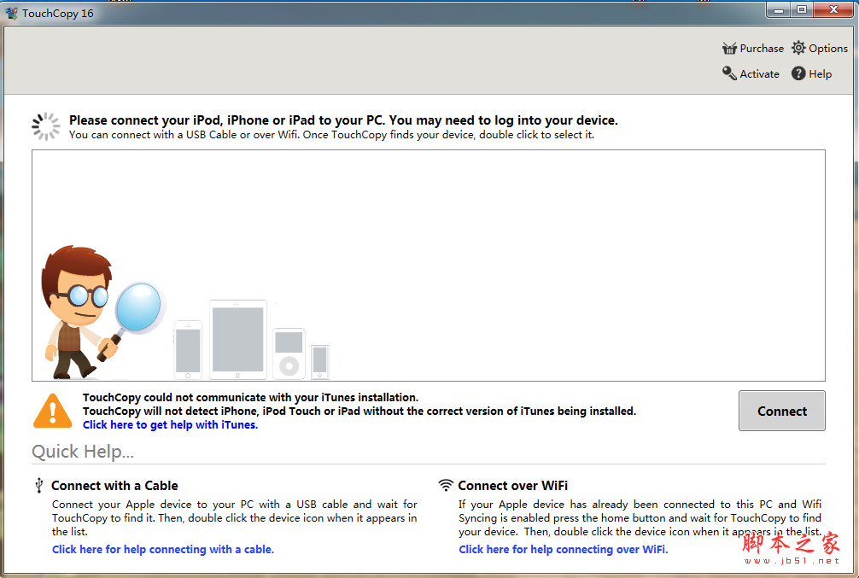Click the USB cable icon
Screen dimensions: 859x578
point(39,486)
